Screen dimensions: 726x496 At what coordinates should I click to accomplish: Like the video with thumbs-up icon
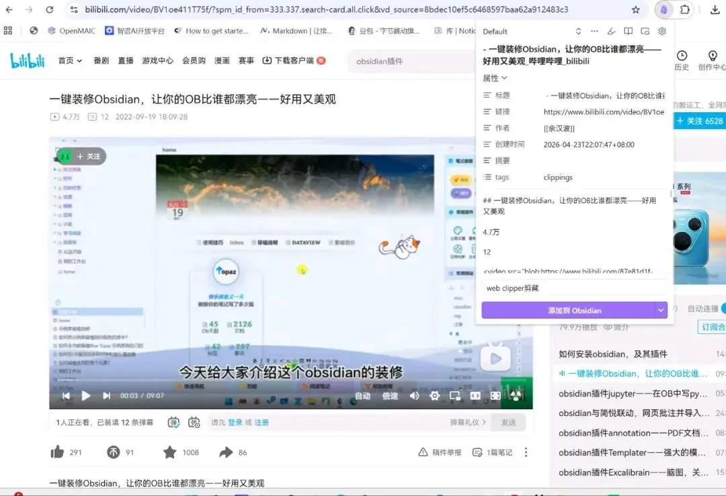(x=57, y=452)
